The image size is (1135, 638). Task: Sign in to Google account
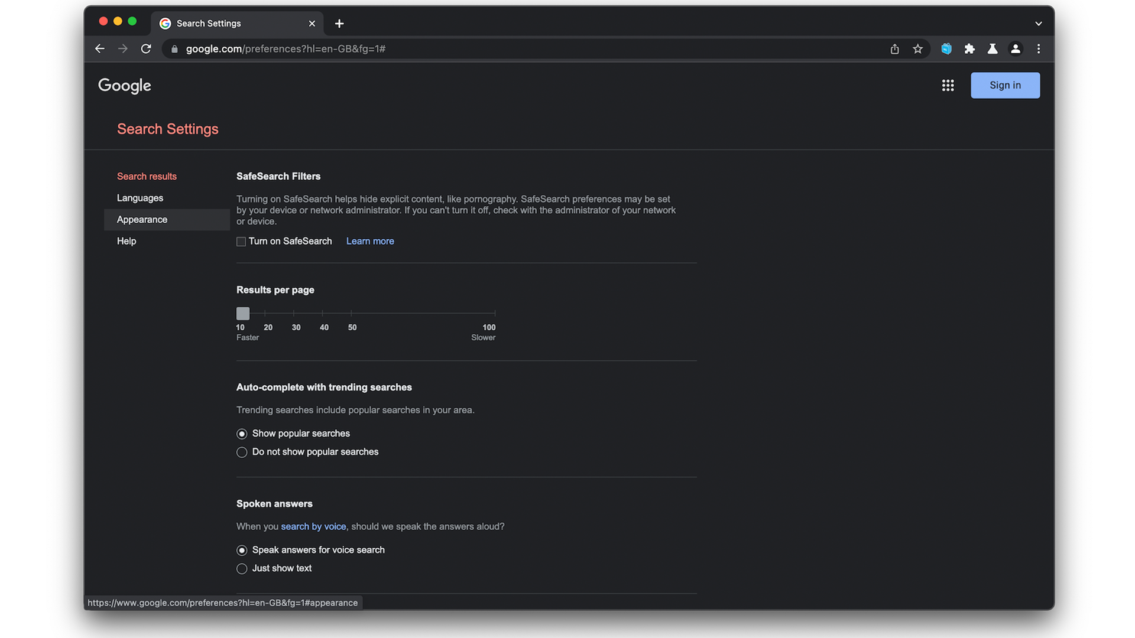click(x=1005, y=85)
